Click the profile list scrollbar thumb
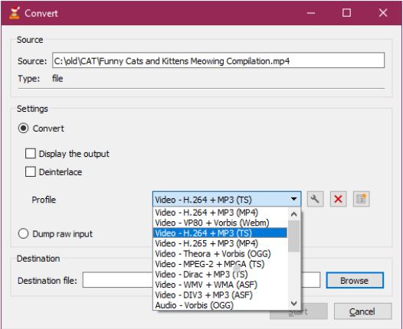Viewport: 403px width, 329px height. tap(293, 236)
